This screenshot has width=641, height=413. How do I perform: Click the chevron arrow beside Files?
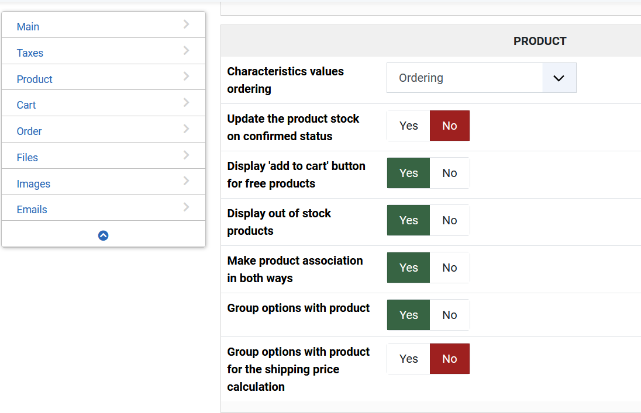click(186, 155)
